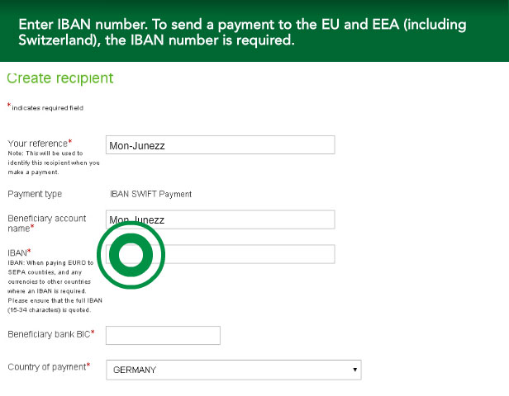
Task: Select the Beneficiary bank BIC field
Action: [163, 335]
